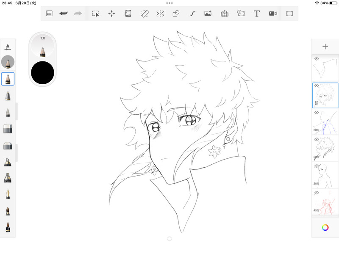Screen dimensions: 339x254
Task: Choose the bottom dark pen brush
Action: (8, 227)
